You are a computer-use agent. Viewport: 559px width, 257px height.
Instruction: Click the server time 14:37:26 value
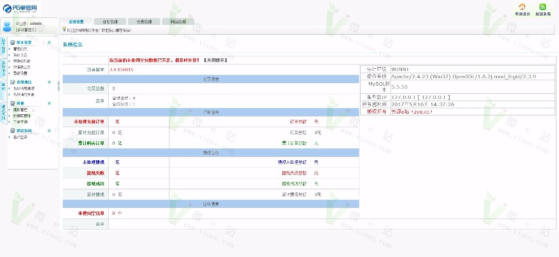click(x=422, y=104)
